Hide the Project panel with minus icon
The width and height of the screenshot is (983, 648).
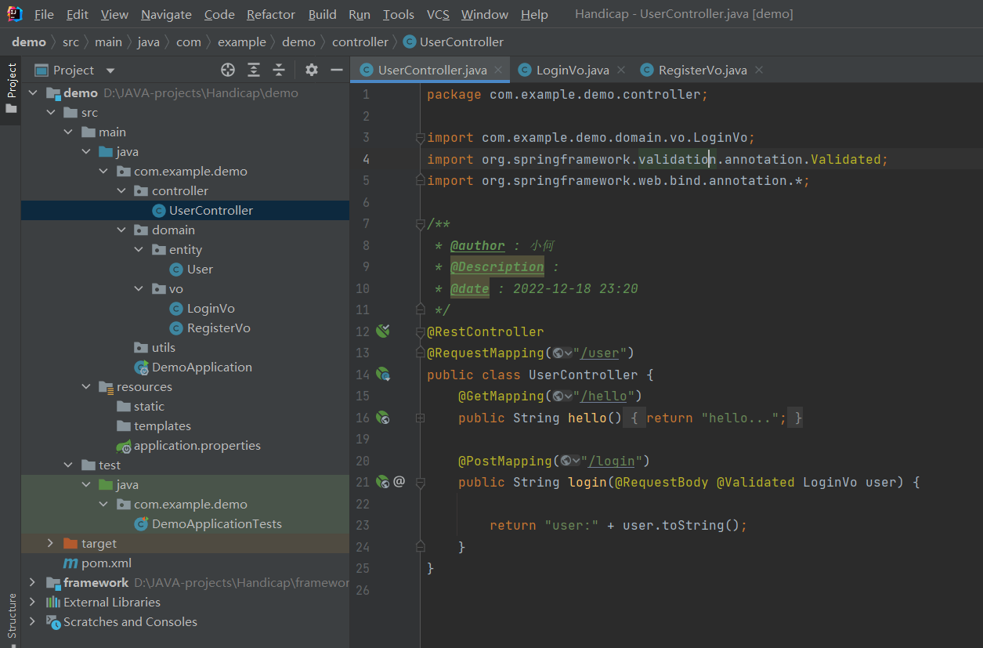[x=337, y=70]
